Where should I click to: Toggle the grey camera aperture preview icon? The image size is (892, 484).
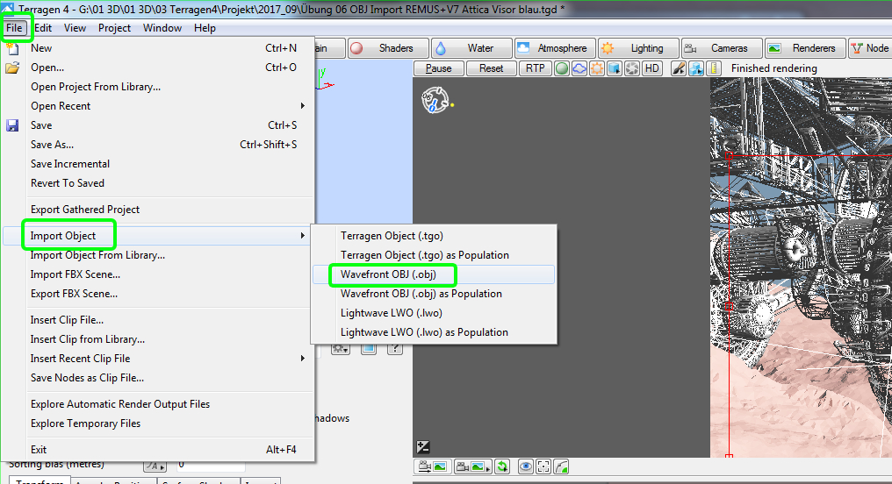(x=632, y=68)
